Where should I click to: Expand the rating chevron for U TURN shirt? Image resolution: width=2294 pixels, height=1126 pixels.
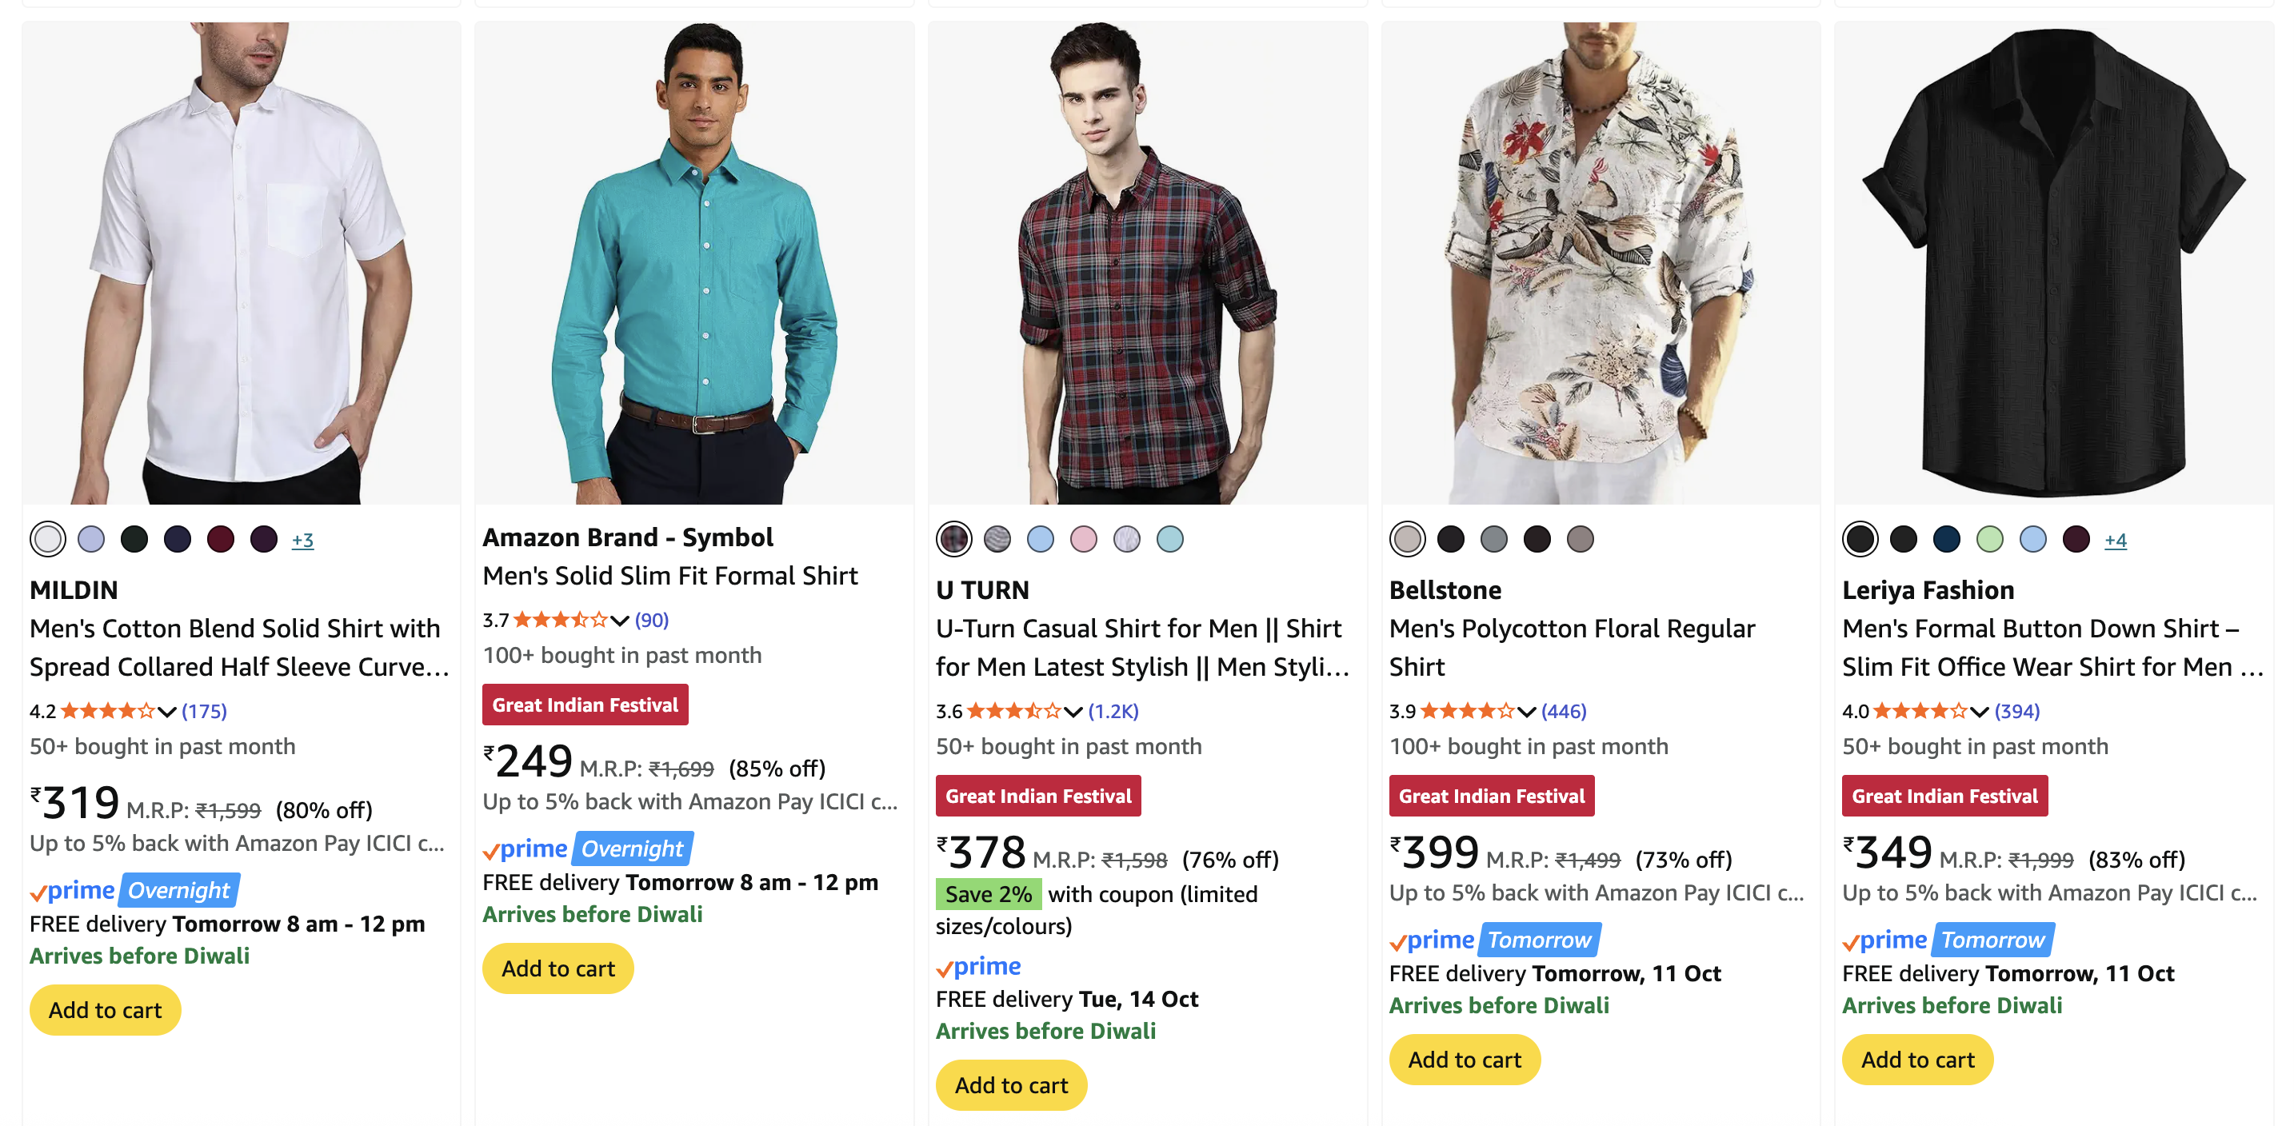point(1073,711)
